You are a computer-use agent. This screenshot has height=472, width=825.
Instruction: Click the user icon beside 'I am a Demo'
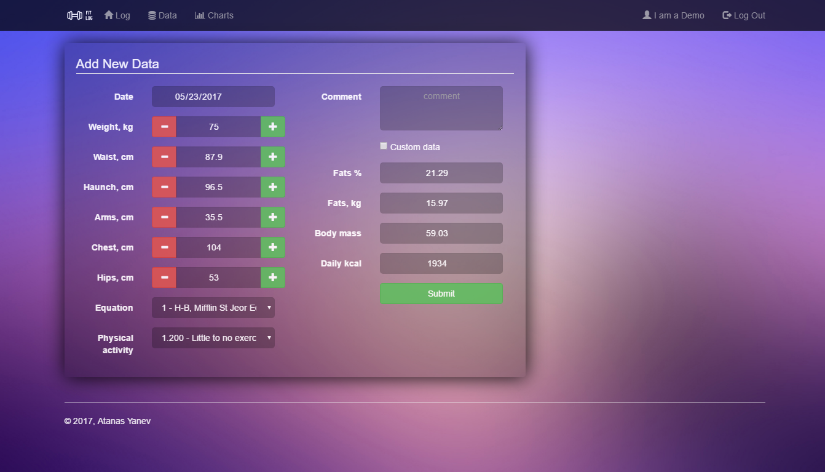[647, 15]
